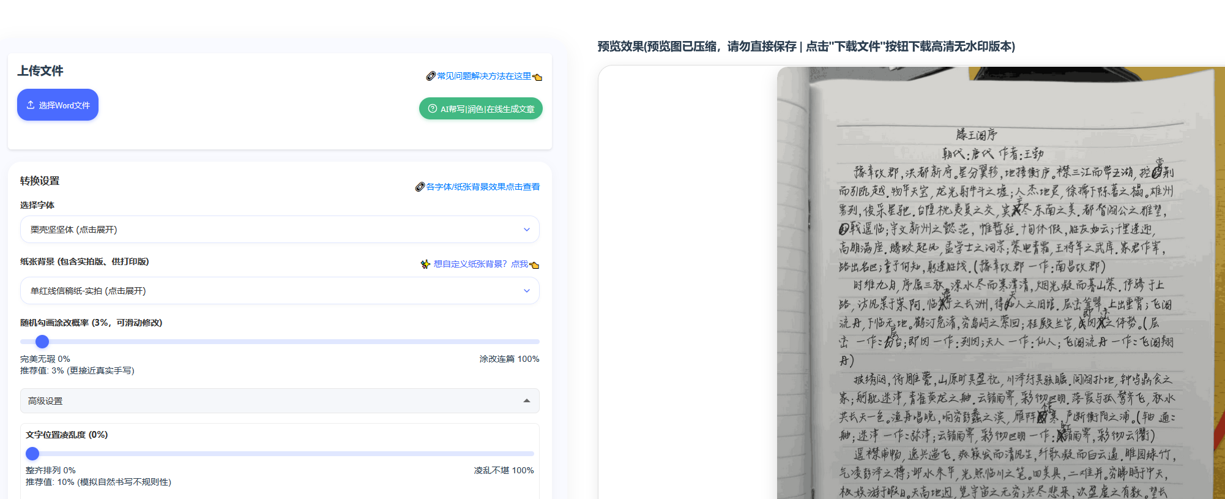Screen dimensions: 1225x499
Task: Click the chevron arrow of the paper background selector
Action: point(527,291)
